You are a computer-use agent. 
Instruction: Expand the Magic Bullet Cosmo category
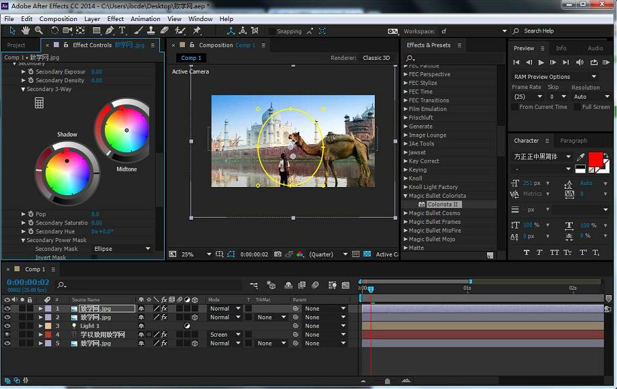click(406, 213)
